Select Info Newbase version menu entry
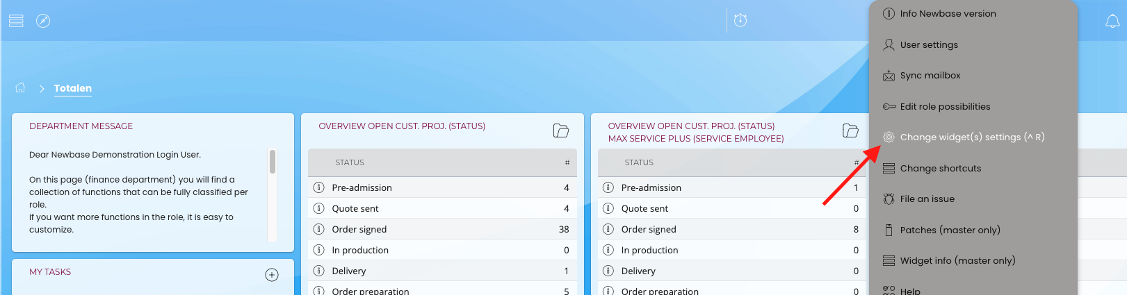Viewport: 1127px width, 295px height. [948, 13]
